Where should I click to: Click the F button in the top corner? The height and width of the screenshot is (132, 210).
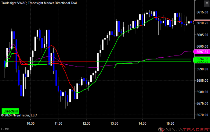207,4
